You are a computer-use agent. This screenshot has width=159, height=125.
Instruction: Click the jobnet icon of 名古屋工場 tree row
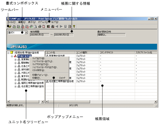click(x=19, y=86)
